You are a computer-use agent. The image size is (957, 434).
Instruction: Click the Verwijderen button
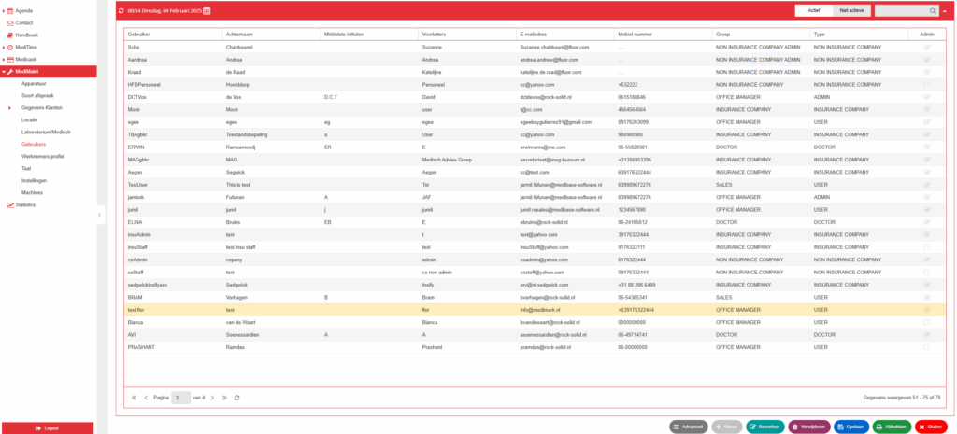tap(808, 427)
